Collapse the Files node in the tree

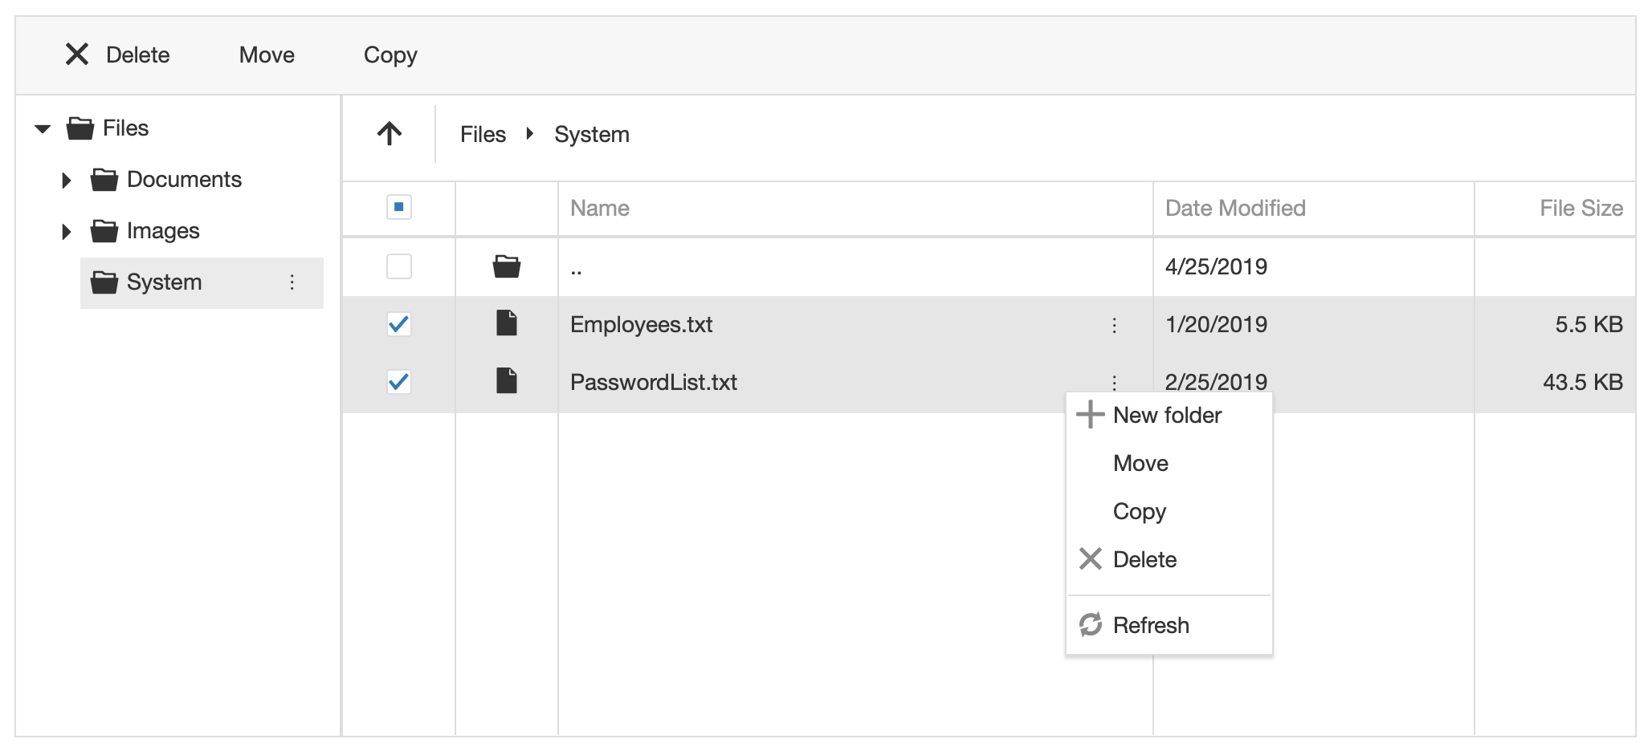42,128
